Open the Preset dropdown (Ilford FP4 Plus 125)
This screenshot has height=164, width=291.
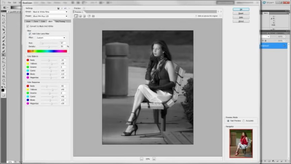51,16
